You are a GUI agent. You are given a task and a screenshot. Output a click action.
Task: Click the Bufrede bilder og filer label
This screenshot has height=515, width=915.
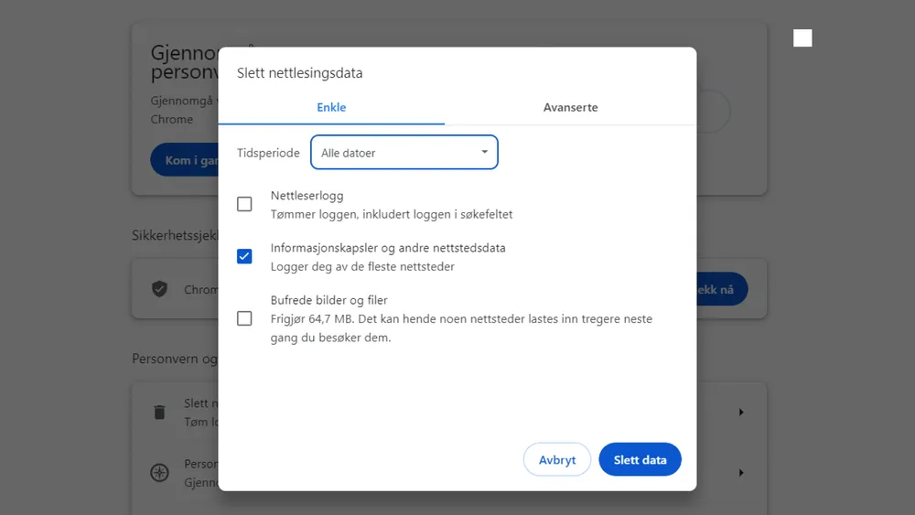(x=329, y=300)
